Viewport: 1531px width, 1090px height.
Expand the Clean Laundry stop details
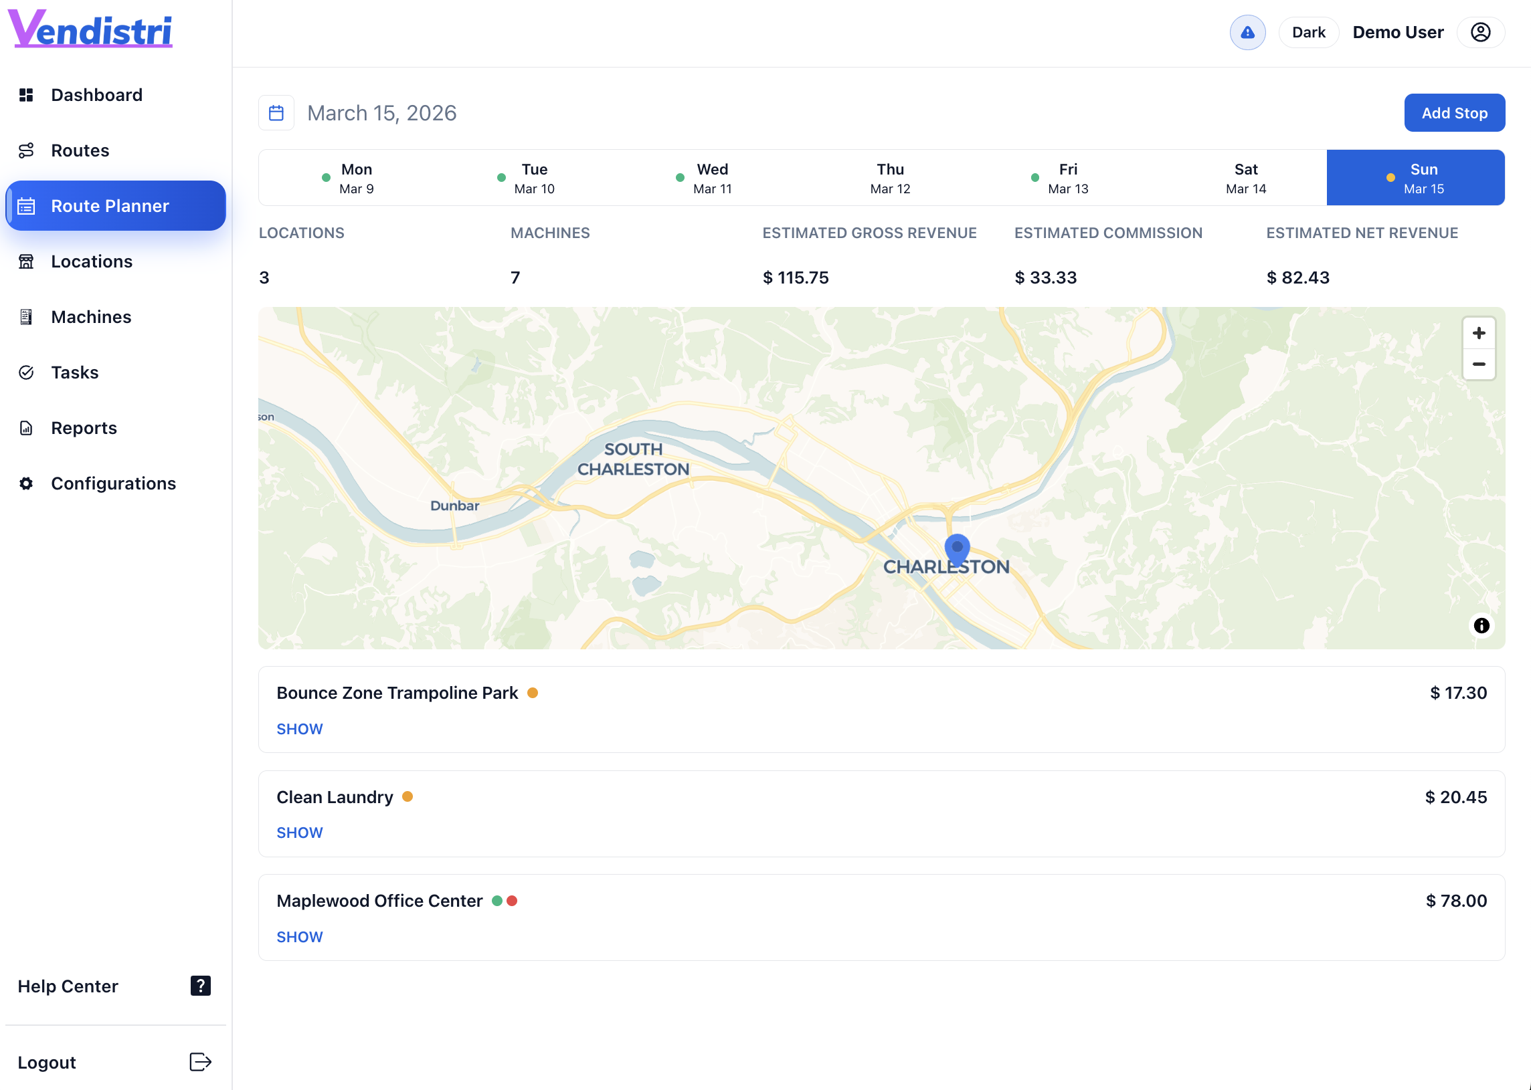pos(300,833)
